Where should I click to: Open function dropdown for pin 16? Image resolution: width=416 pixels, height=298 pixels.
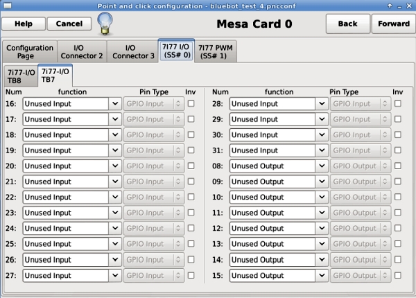pos(115,104)
